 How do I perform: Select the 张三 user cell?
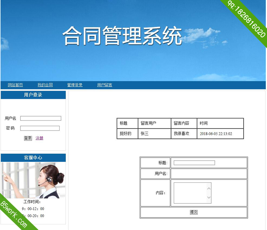[x=154, y=134]
